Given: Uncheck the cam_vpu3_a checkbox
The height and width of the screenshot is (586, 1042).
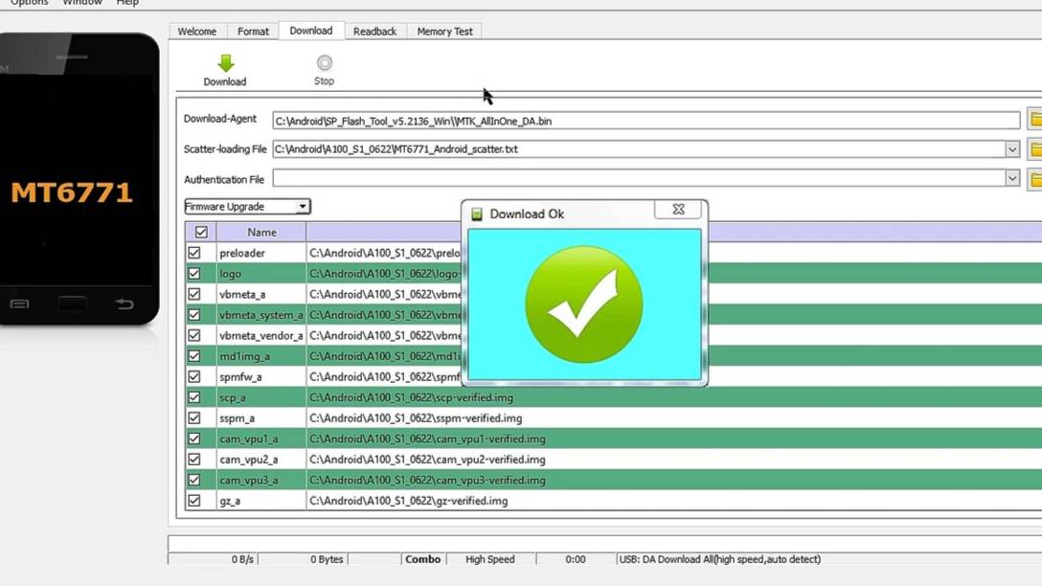Looking at the screenshot, I should click(x=194, y=480).
